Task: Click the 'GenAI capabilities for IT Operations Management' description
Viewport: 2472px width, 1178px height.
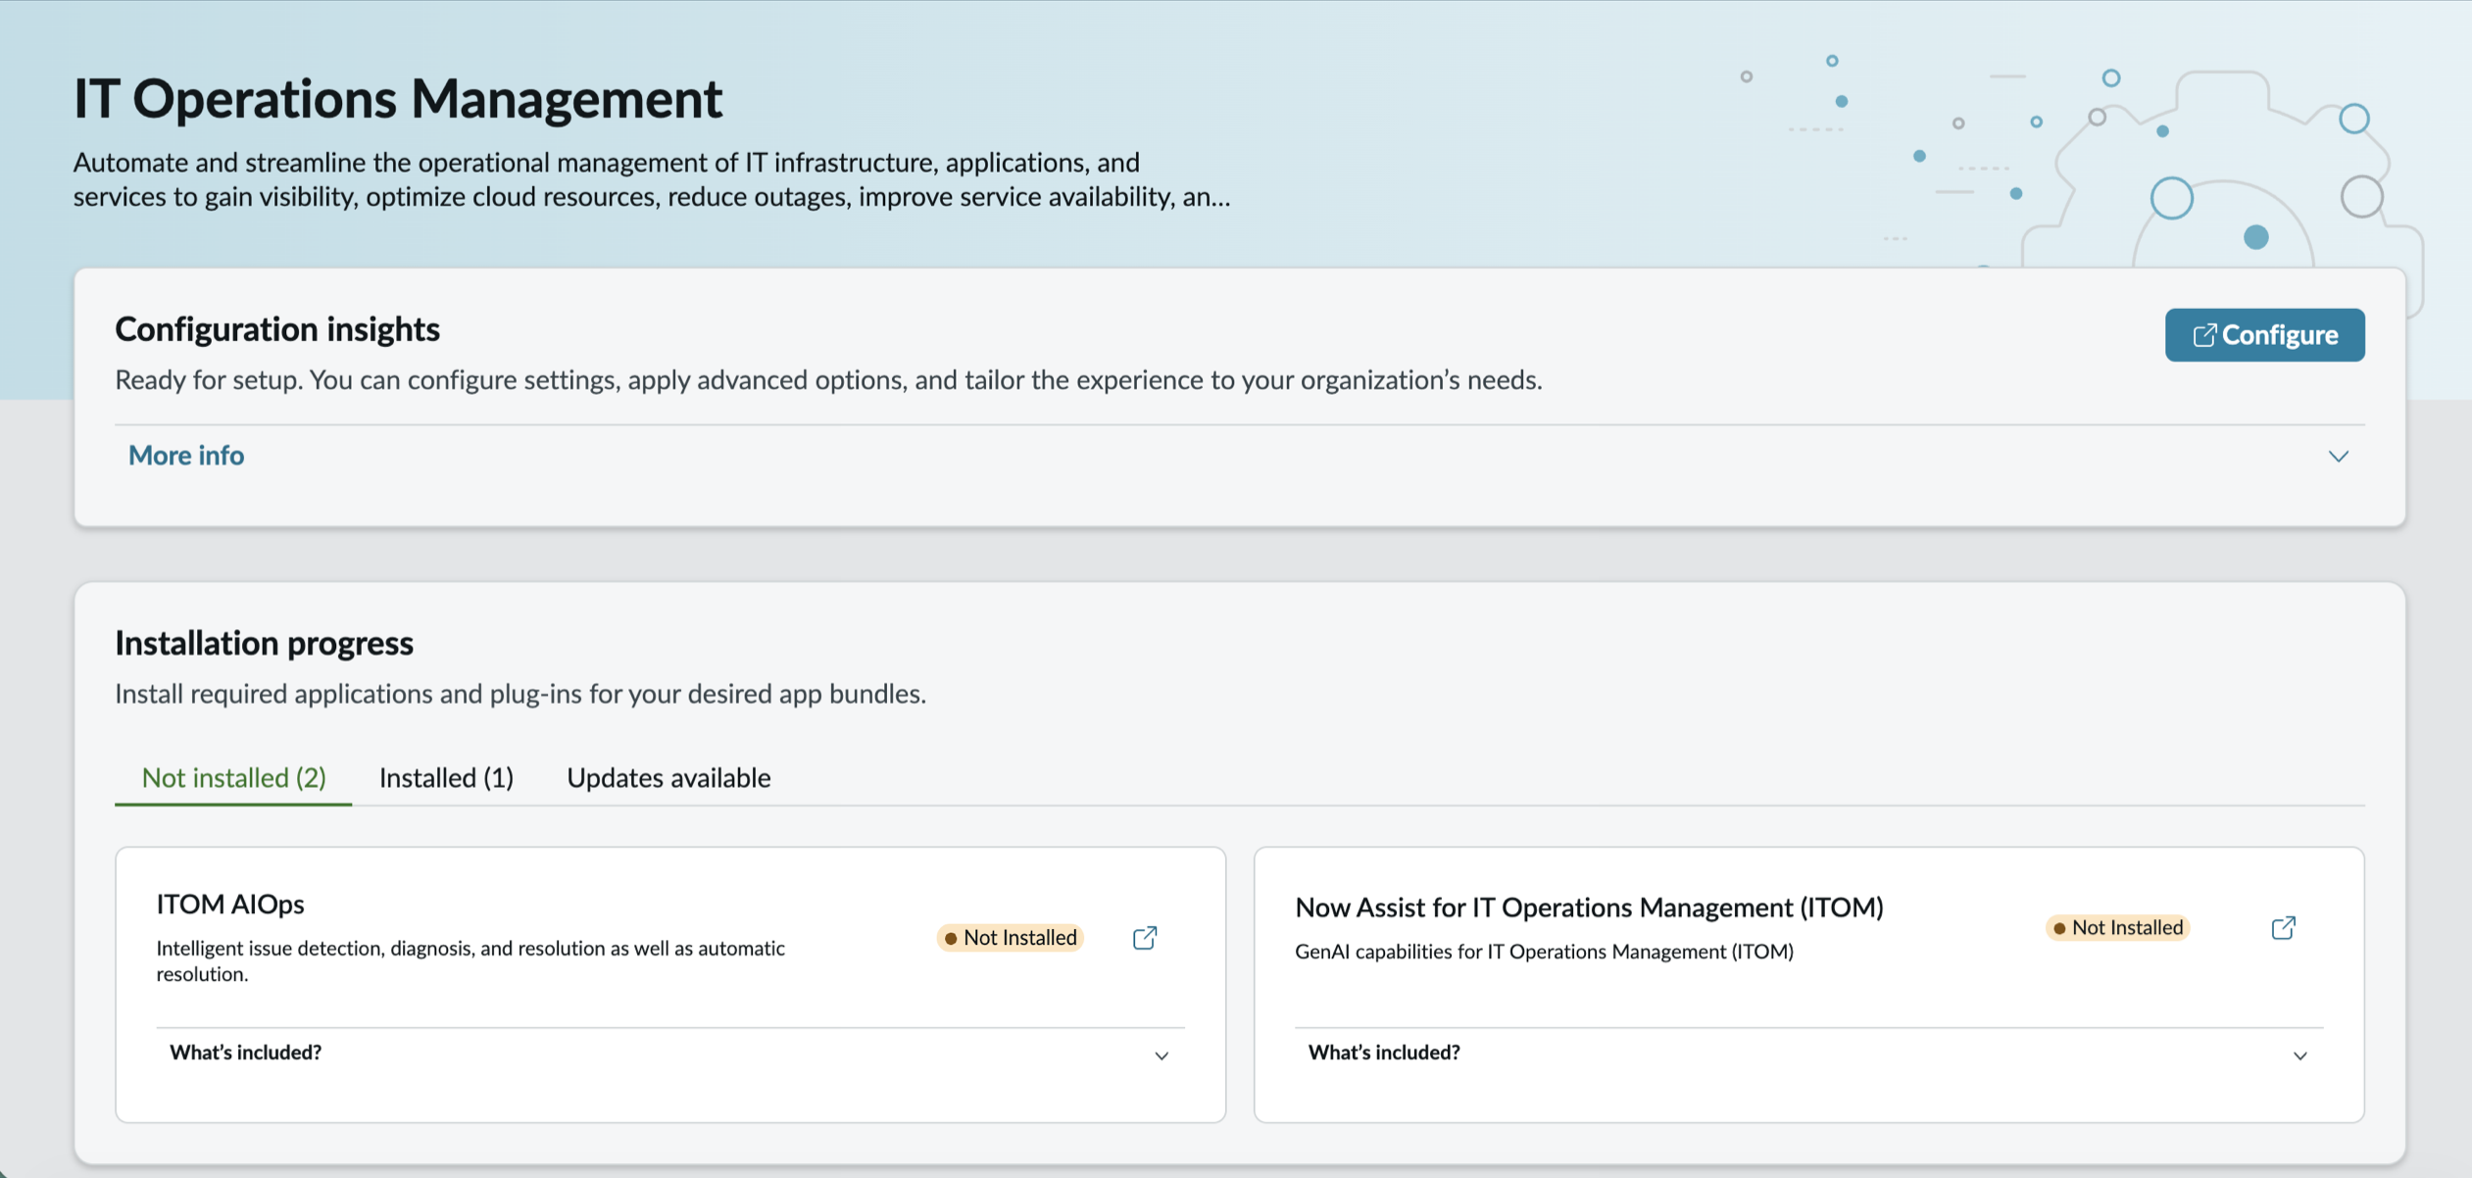Action: click(1544, 952)
